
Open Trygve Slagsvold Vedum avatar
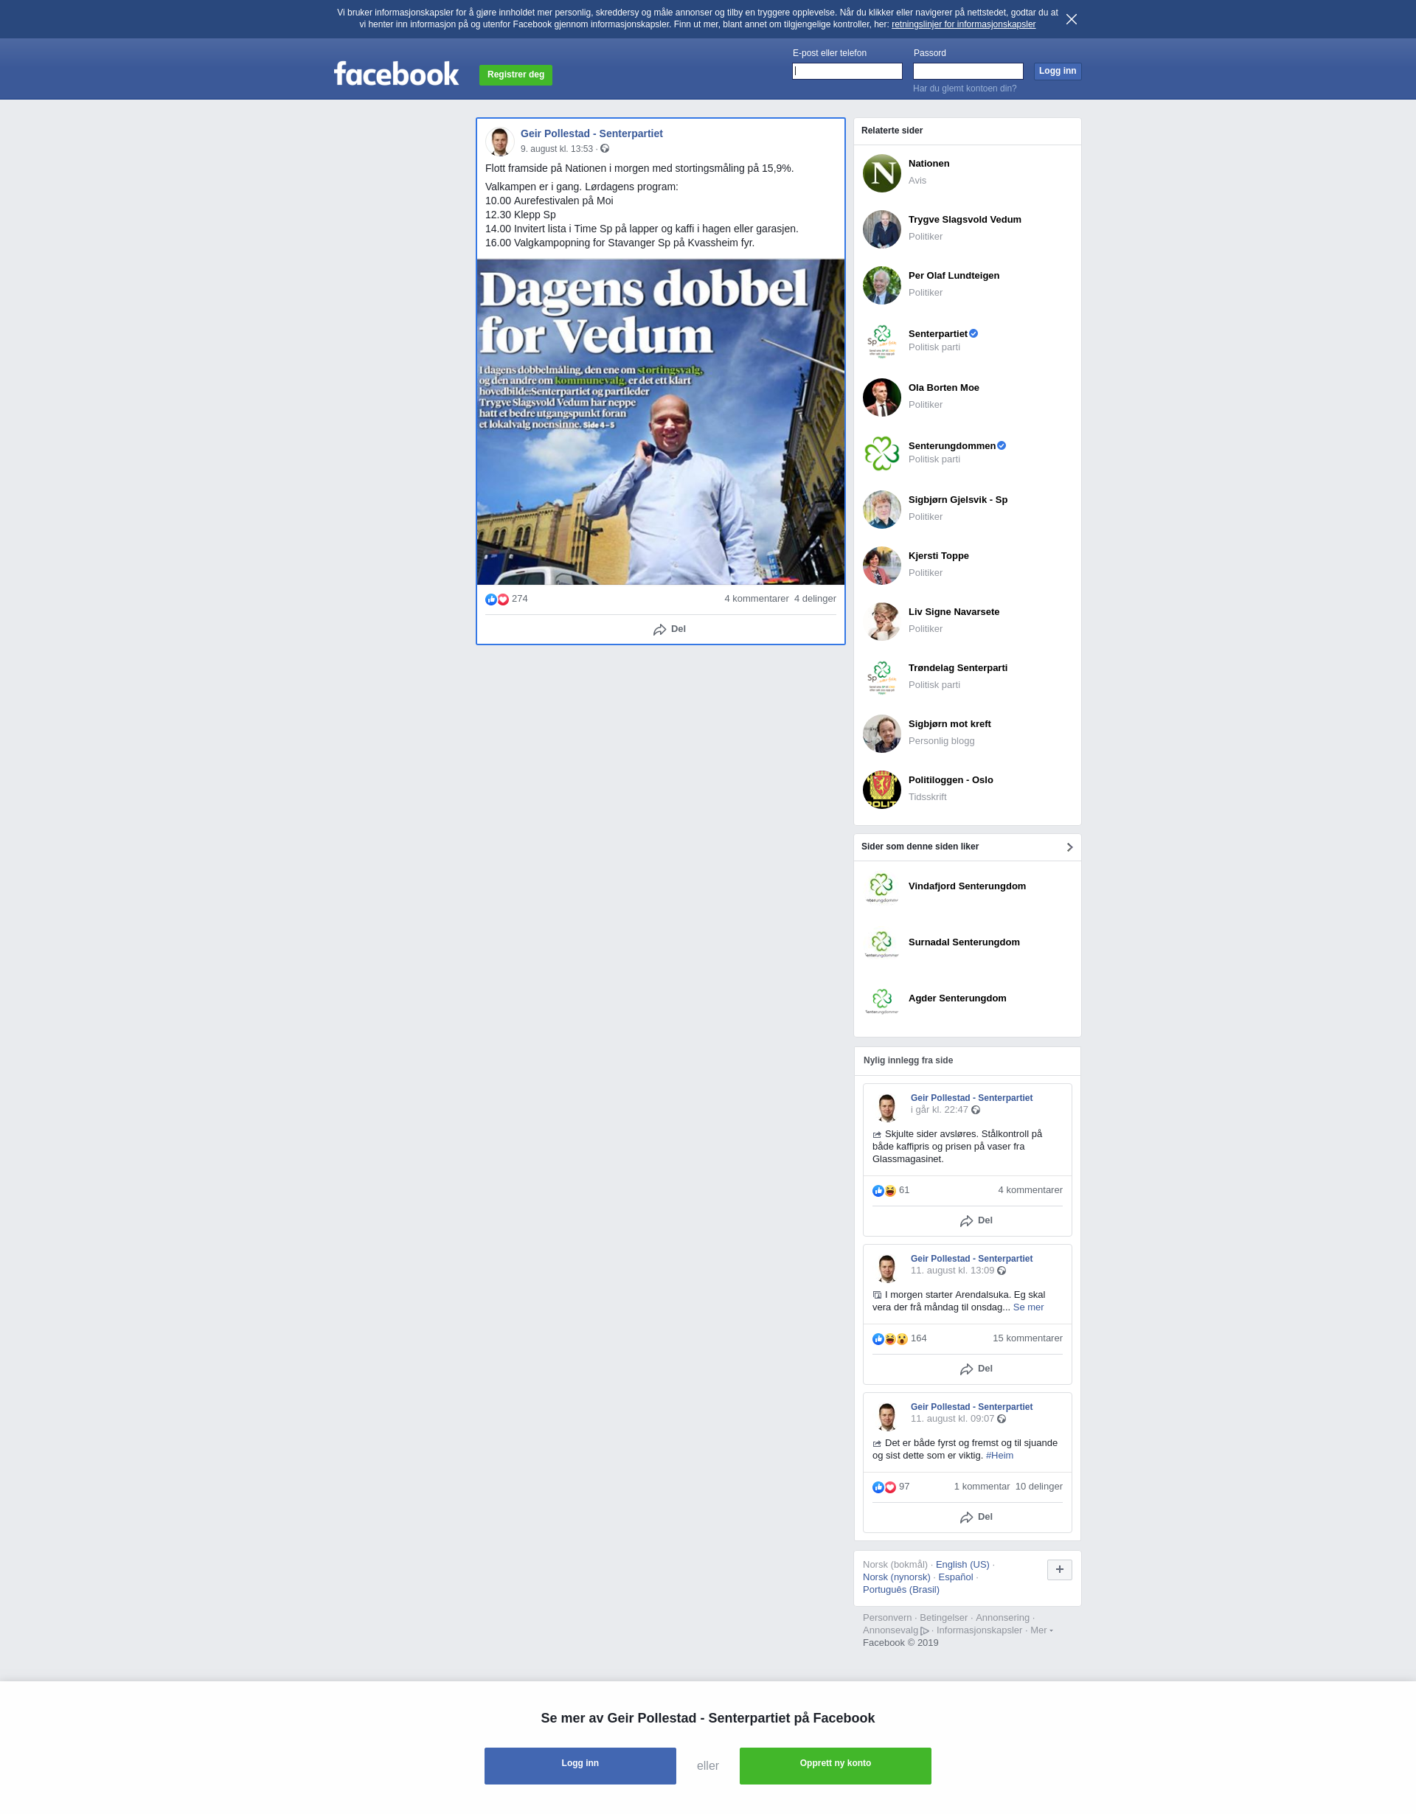point(882,229)
